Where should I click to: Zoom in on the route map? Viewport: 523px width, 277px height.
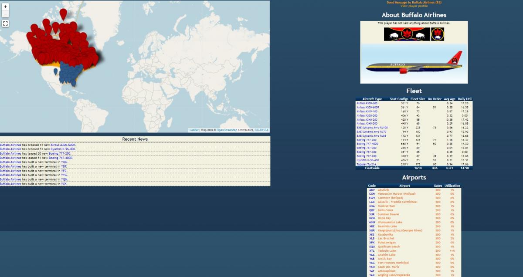click(x=5, y=7)
